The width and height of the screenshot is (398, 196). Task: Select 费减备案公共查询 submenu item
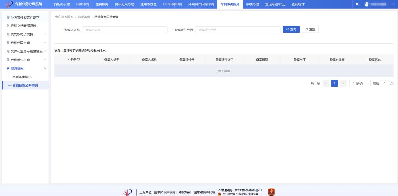25,85
